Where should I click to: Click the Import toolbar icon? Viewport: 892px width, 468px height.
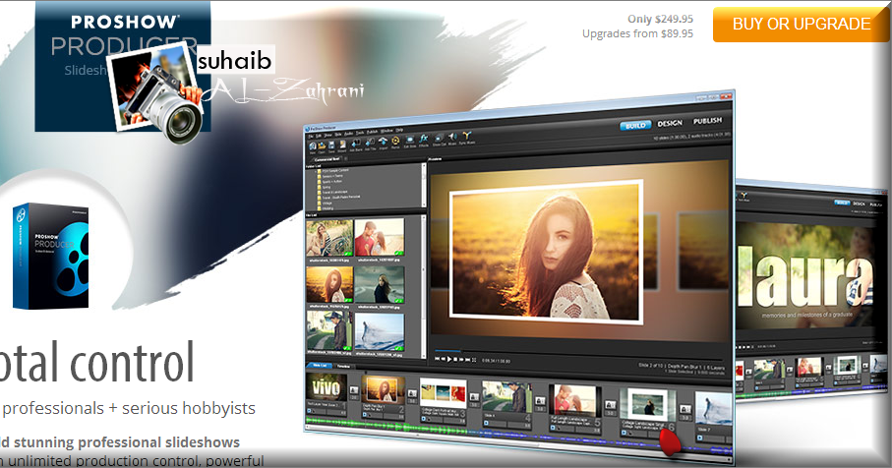[x=383, y=142]
